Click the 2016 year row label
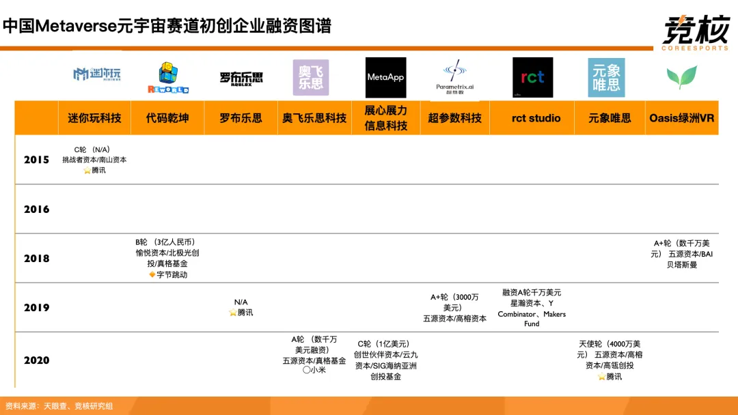 37,209
